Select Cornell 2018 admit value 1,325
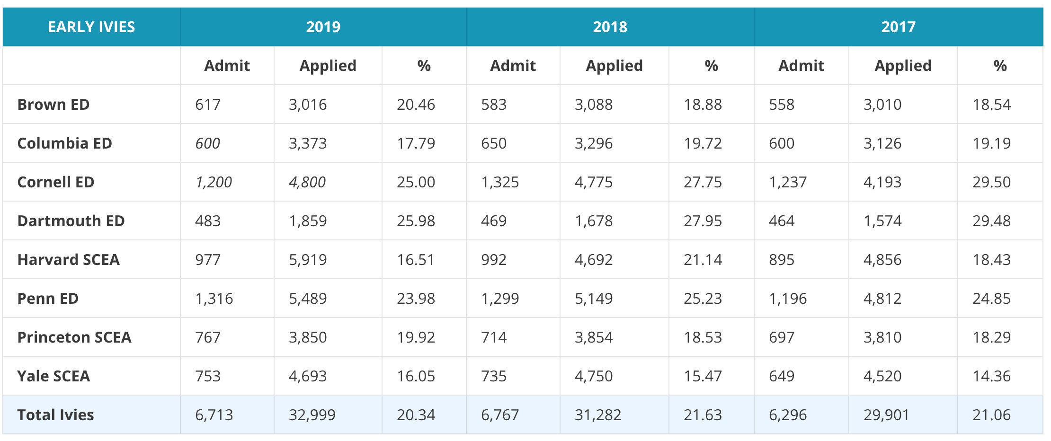The height and width of the screenshot is (441, 1051). 500,182
